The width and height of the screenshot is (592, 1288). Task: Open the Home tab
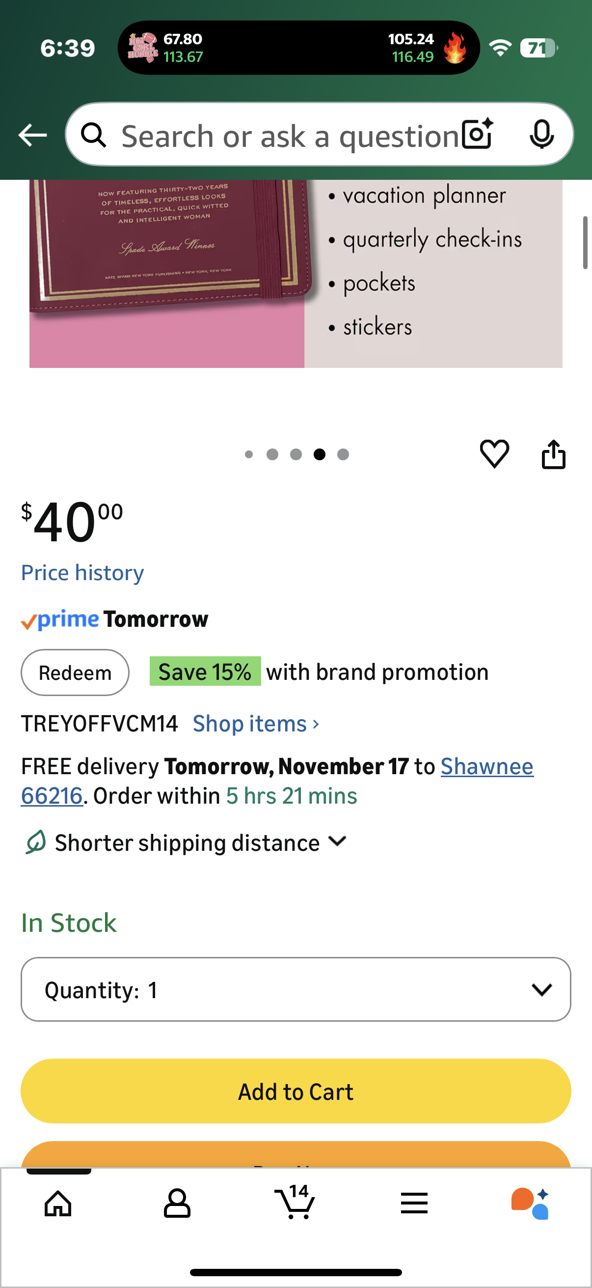point(58,1203)
